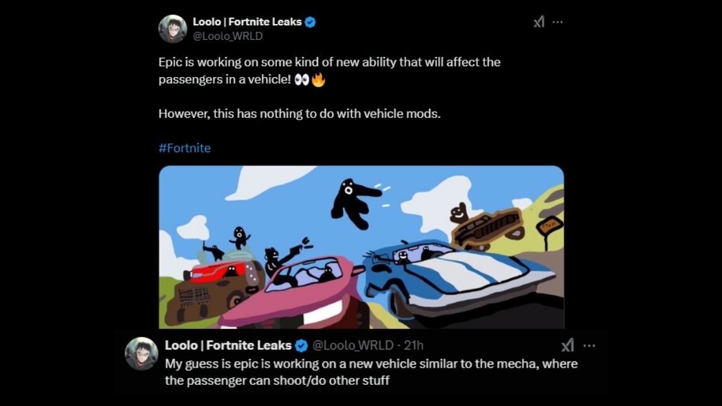
Task: Click the Grok icon on the reply tweet
Action: 567,345
